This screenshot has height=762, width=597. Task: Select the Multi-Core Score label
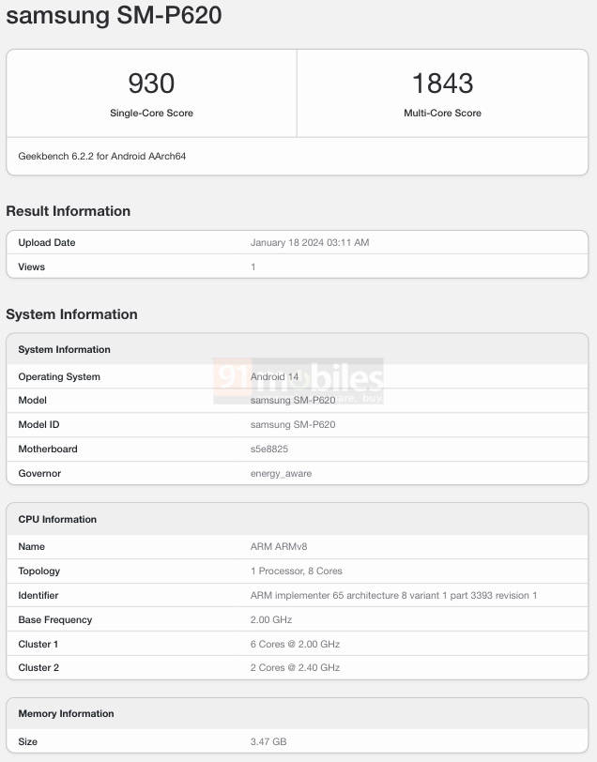tap(442, 113)
